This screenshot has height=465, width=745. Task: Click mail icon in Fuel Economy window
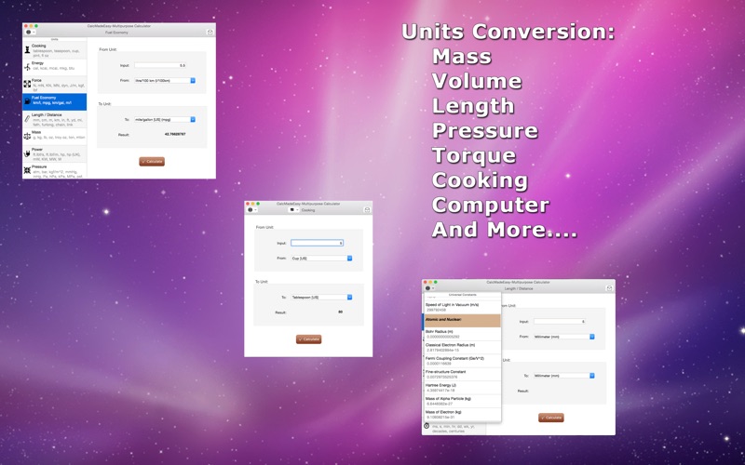point(210,32)
